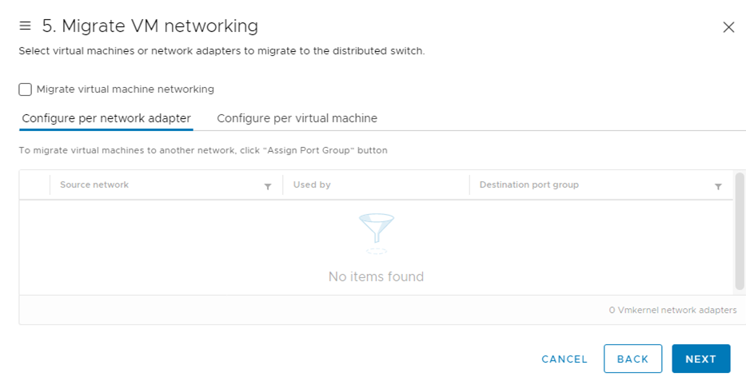Sort by the Used by column header
Screen dimensions: 746x389
[x=312, y=185]
